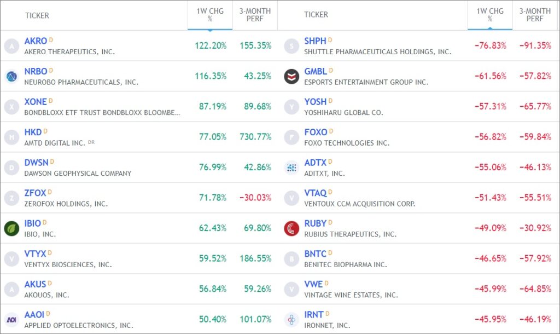Click the SHPH logo placeholder icon

(291, 46)
